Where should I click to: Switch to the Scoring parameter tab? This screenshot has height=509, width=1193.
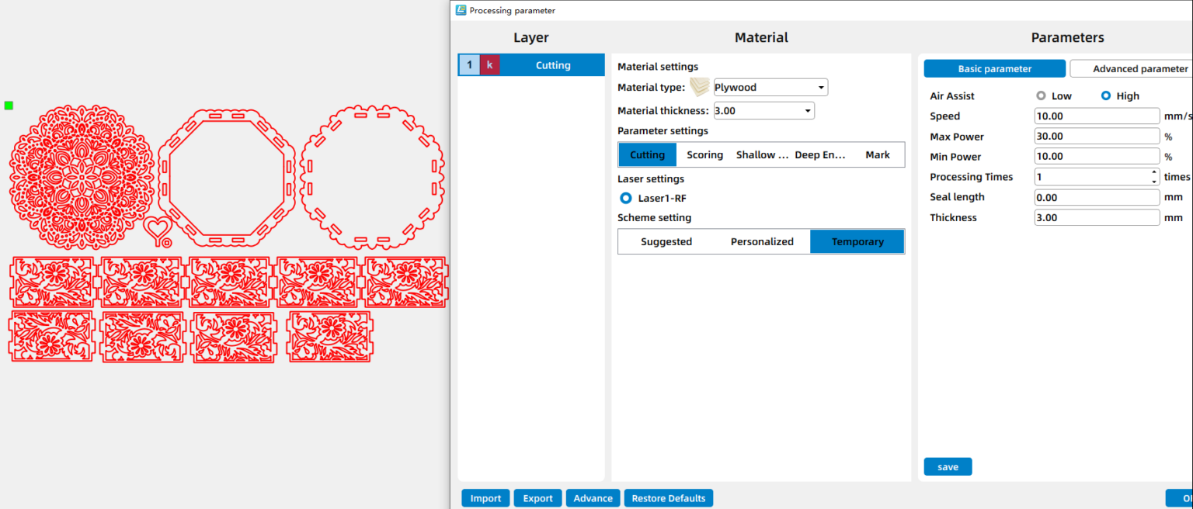point(704,154)
